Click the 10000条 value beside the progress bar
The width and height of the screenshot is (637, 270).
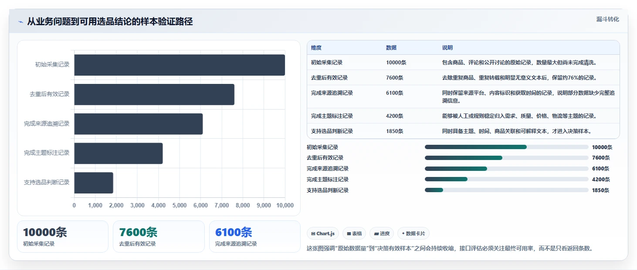[602, 147]
